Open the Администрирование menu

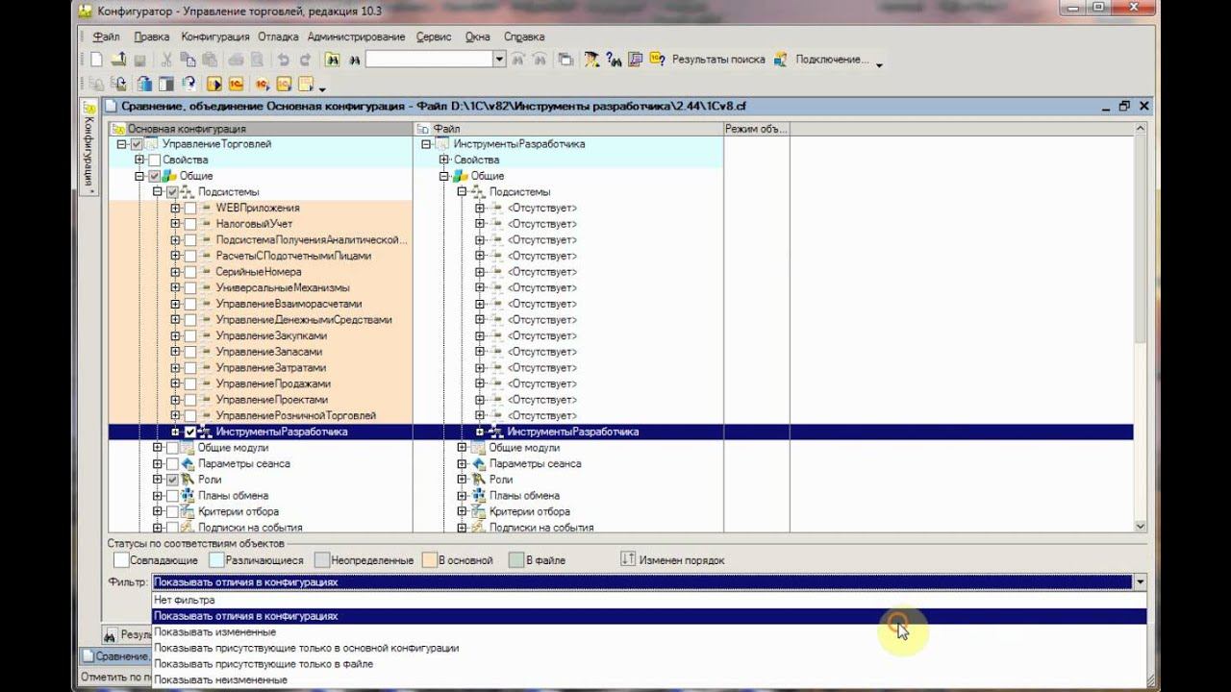[x=357, y=37]
